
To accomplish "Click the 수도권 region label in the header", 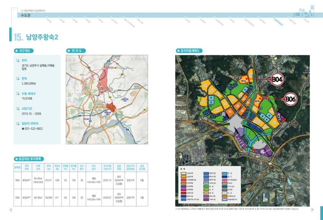I will coord(25,15).
